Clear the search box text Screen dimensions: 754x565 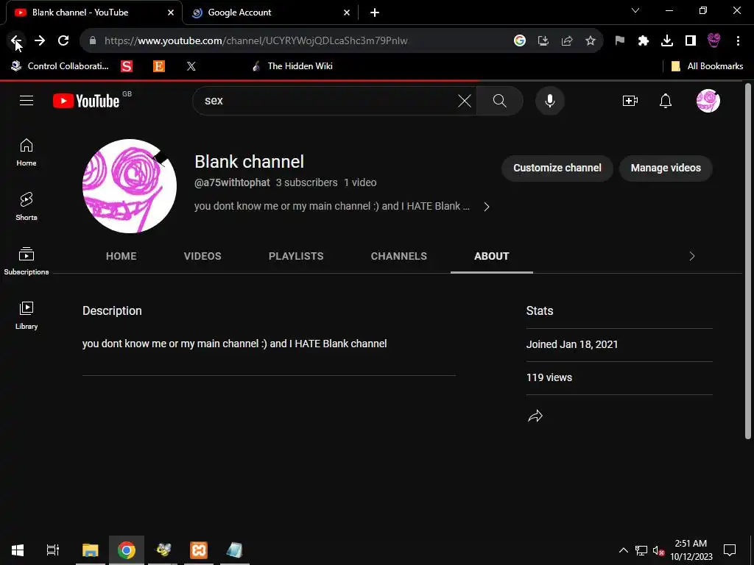click(x=464, y=101)
